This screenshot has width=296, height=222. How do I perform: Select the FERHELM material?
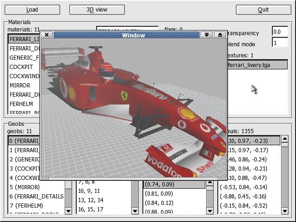(x=24, y=104)
